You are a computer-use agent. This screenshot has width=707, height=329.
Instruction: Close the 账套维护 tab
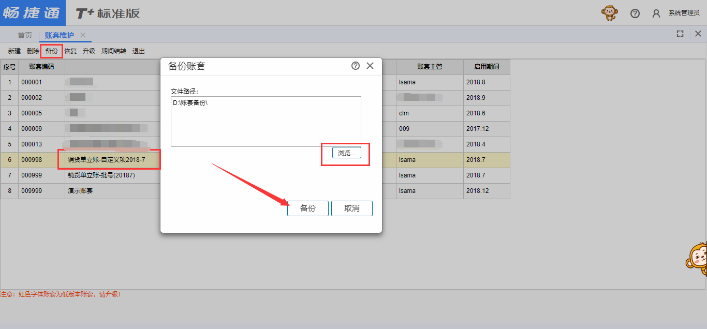tap(83, 35)
